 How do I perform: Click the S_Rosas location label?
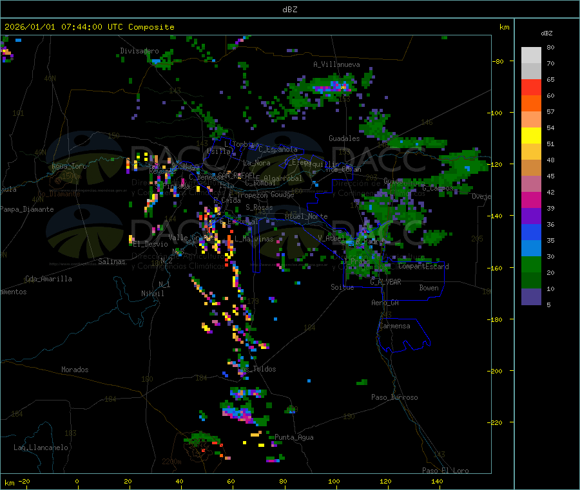coord(259,207)
